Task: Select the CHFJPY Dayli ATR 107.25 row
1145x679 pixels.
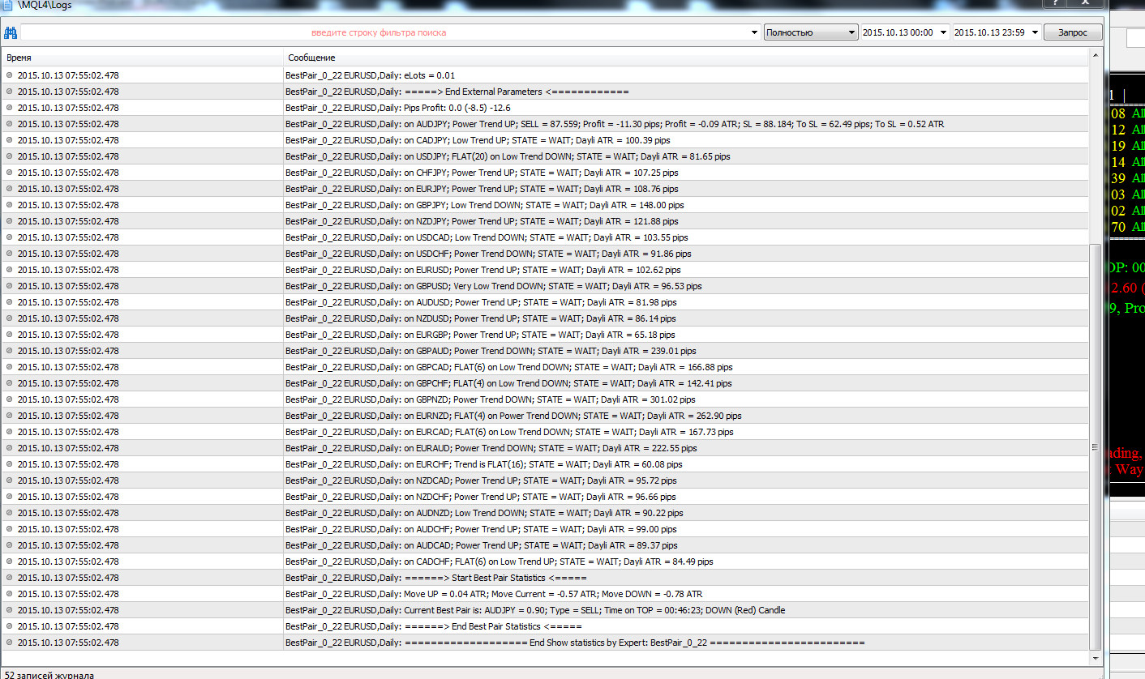Action: [x=545, y=173]
